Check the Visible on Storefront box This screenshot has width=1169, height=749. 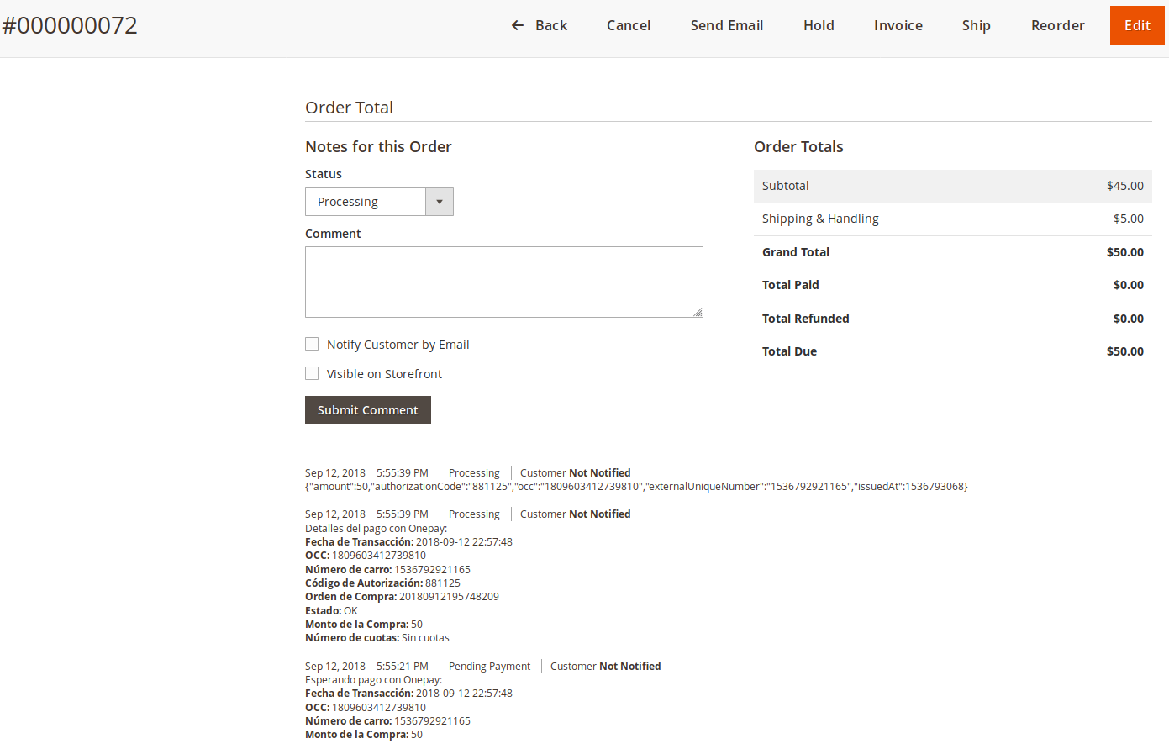(312, 373)
